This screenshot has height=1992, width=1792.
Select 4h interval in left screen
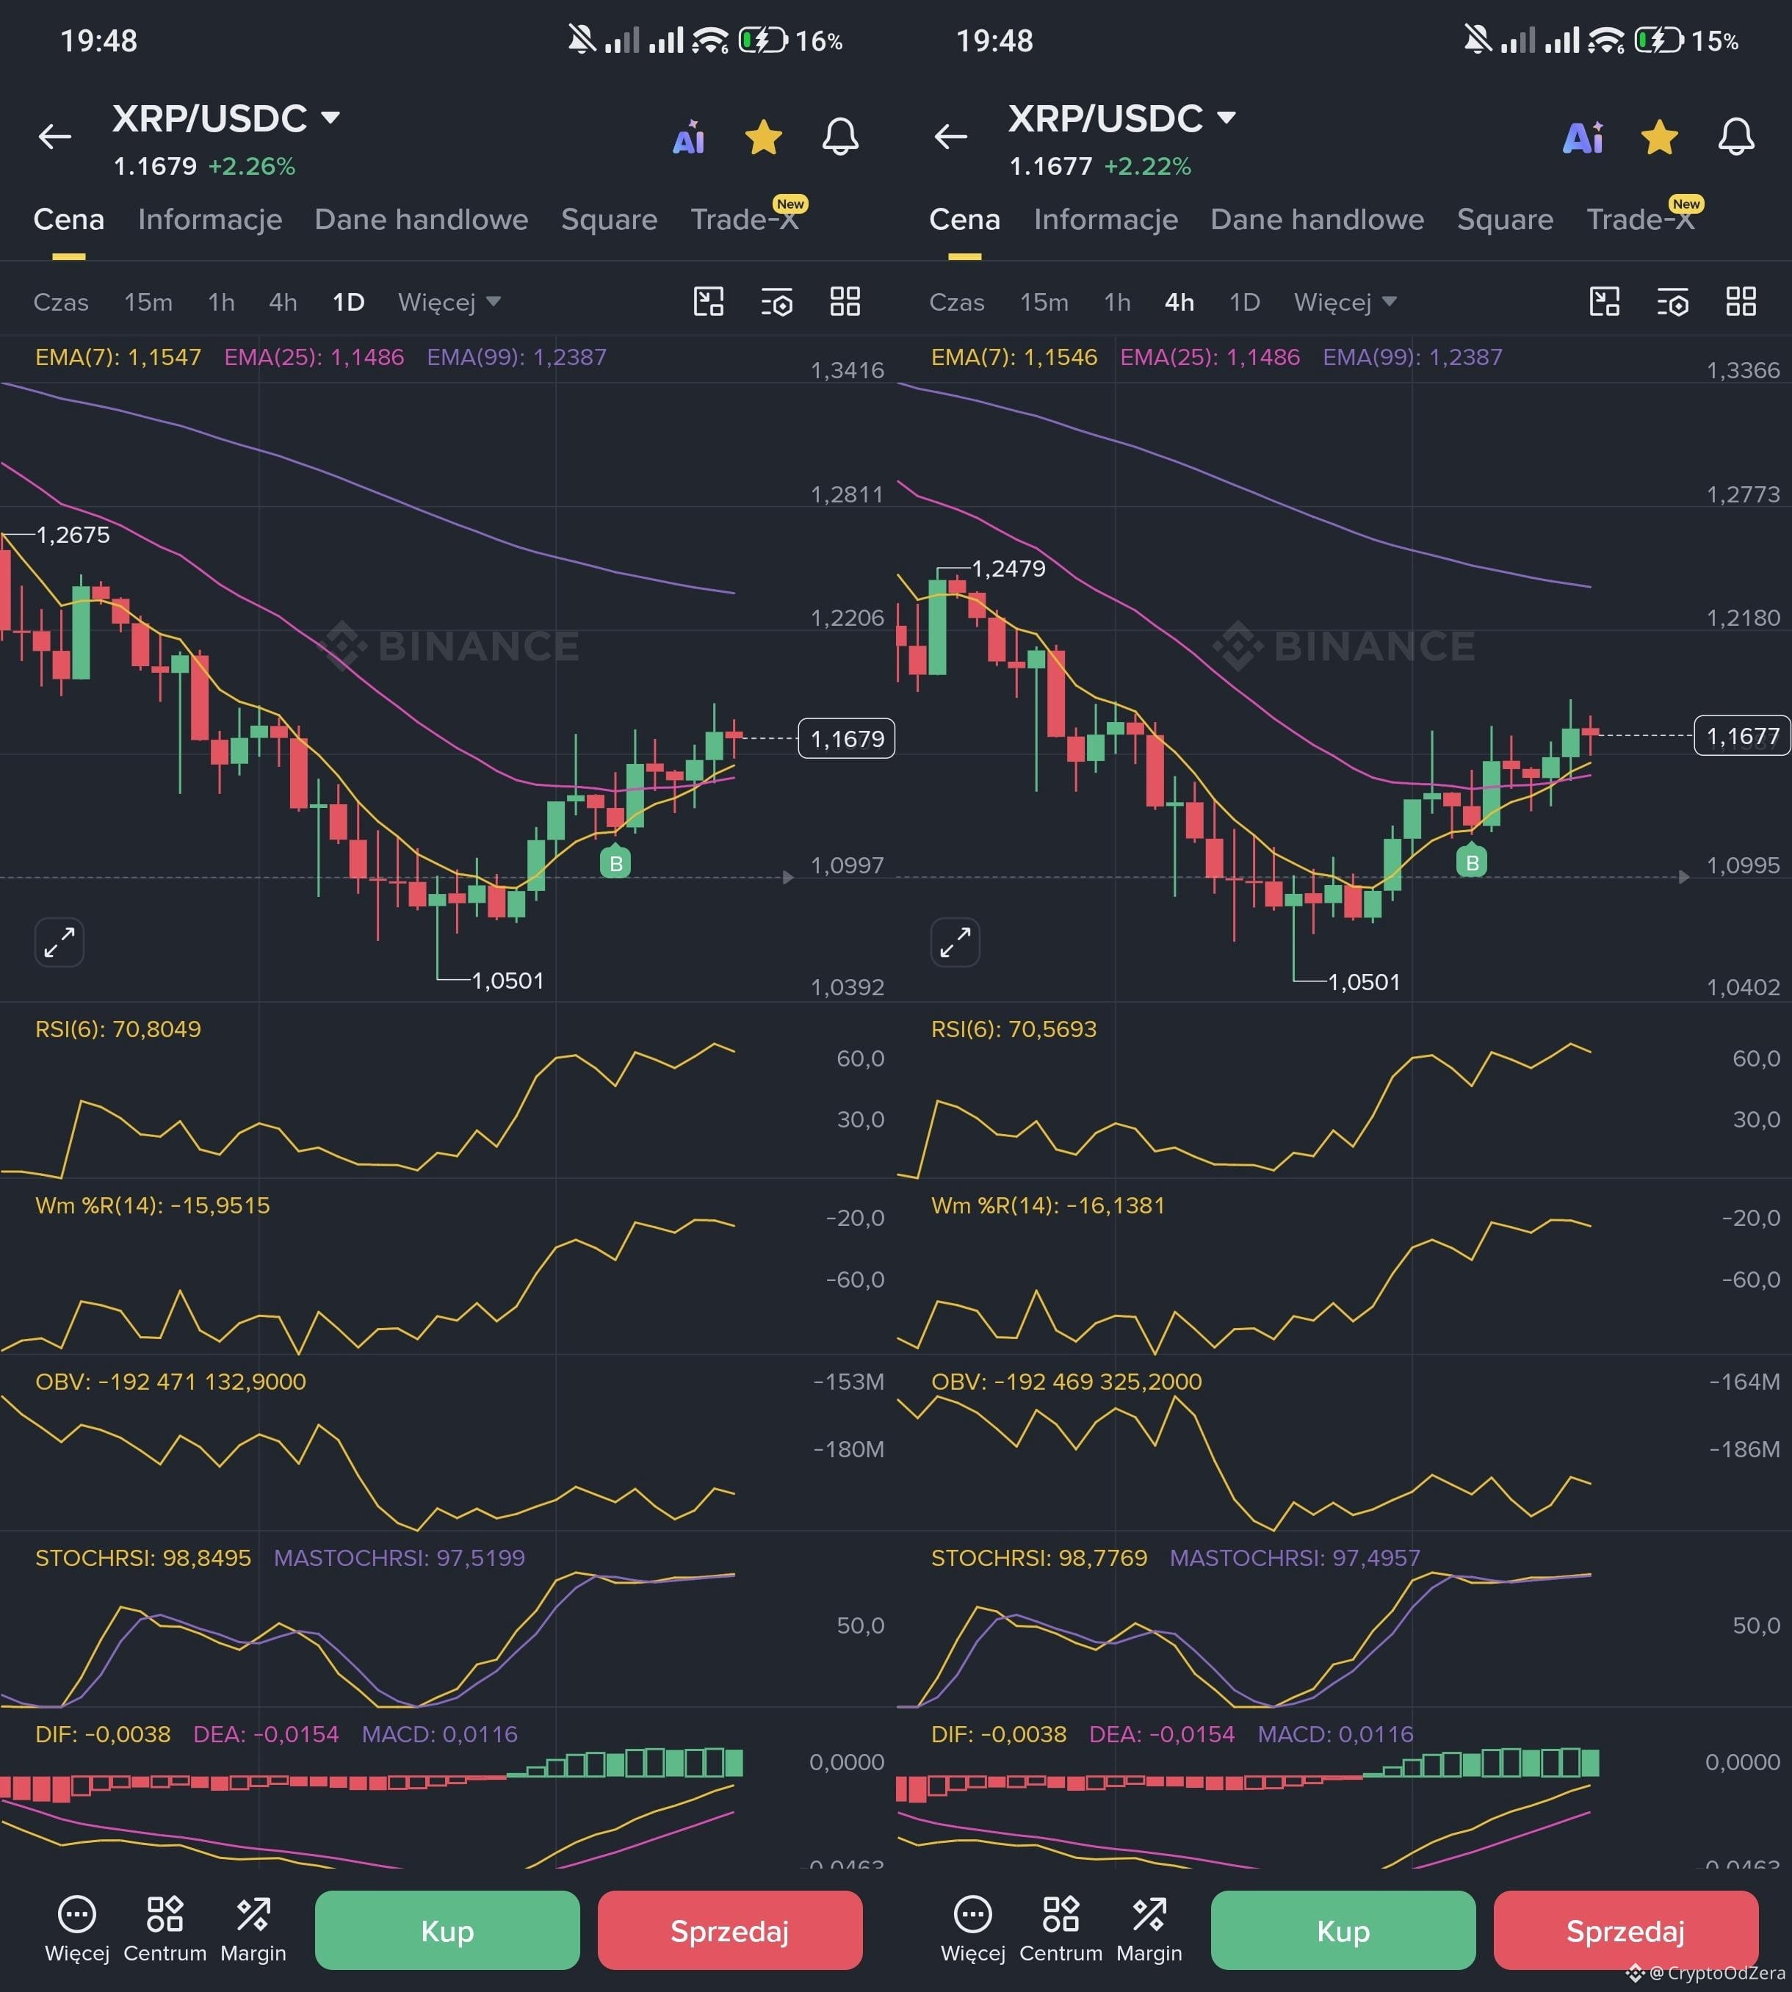[283, 303]
